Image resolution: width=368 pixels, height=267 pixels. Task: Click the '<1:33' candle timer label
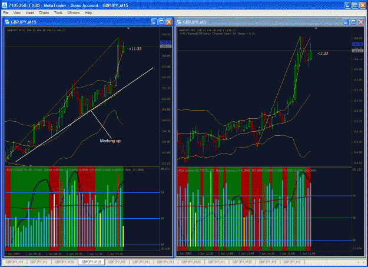click(x=323, y=54)
